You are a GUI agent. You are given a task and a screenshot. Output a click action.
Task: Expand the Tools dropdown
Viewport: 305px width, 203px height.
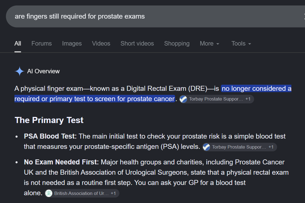241,44
